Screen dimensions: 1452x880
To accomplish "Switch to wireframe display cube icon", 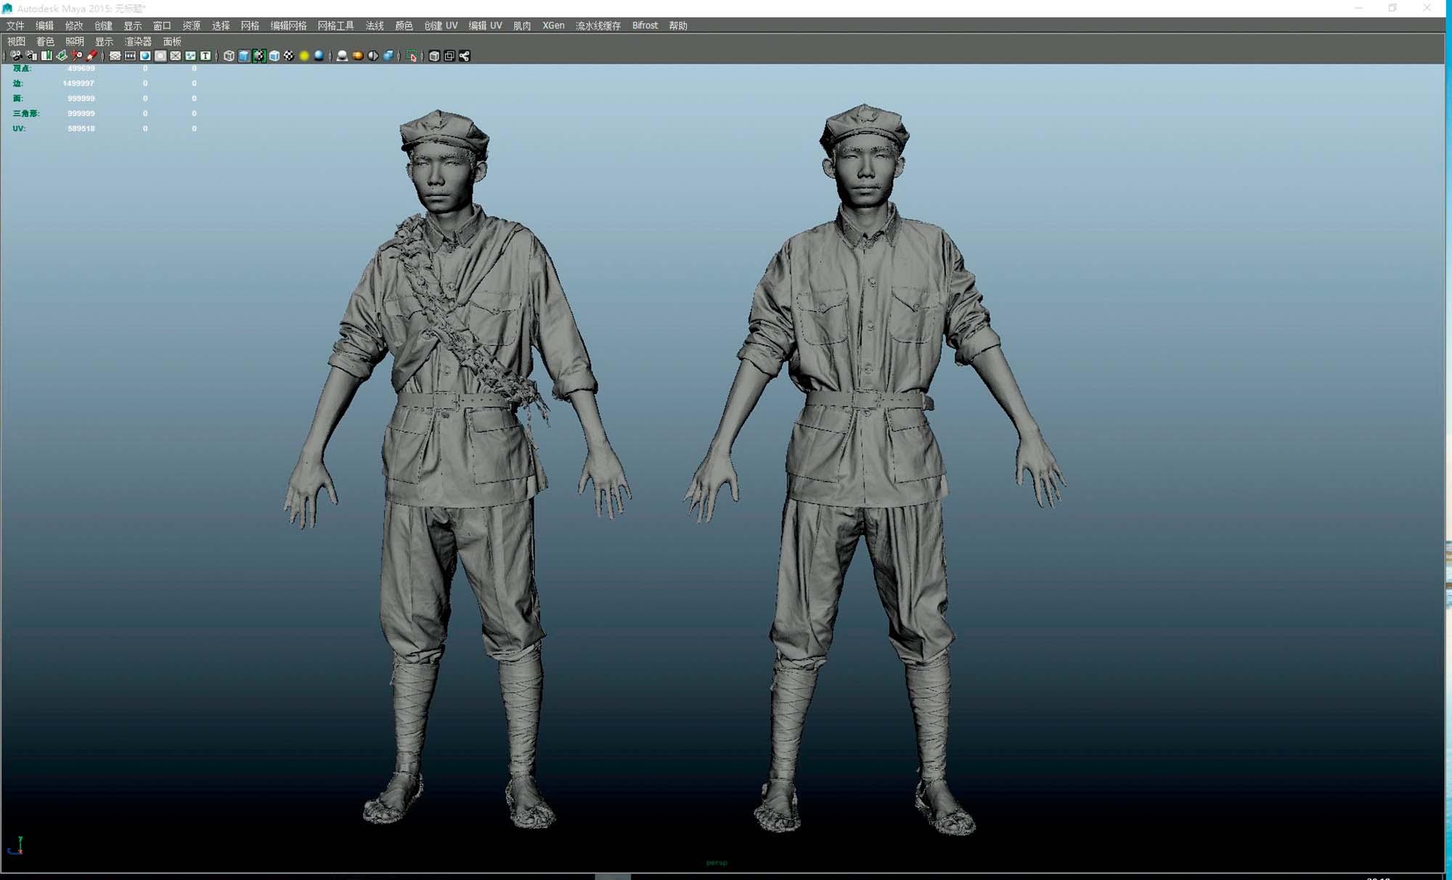I will tap(229, 56).
